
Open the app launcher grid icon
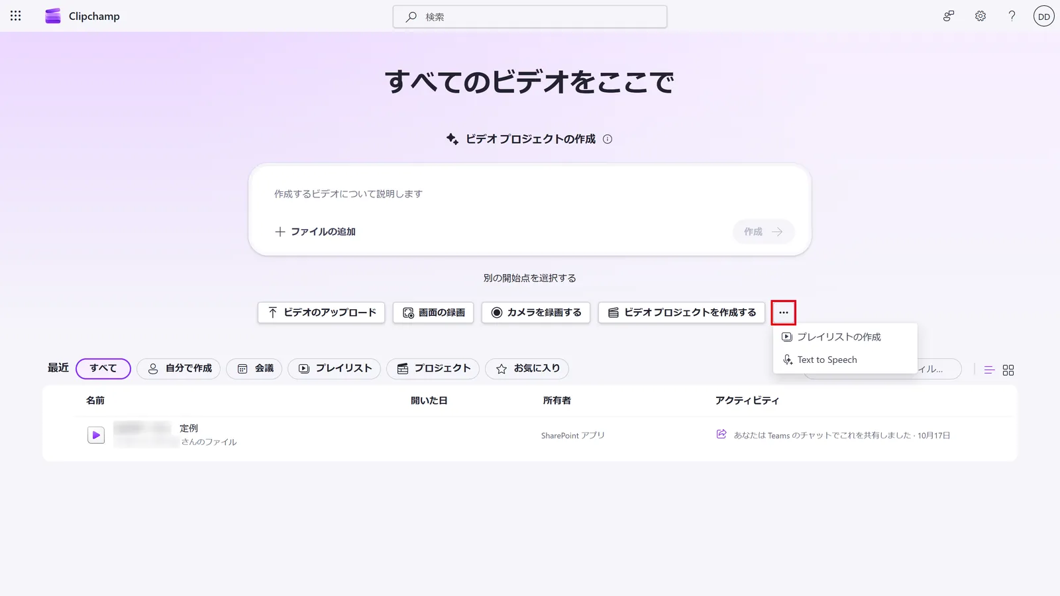(16, 16)
